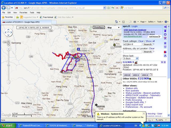171x128 pixels.
Task: Click Search button beside Track callsign field
Action: [x=147, y=44]
